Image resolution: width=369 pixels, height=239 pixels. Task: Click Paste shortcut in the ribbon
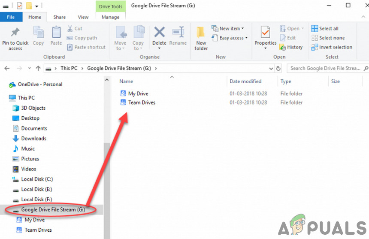pos(86,47)
